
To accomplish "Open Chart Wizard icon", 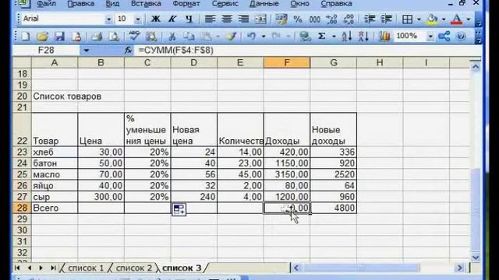I will click(384, 37).
